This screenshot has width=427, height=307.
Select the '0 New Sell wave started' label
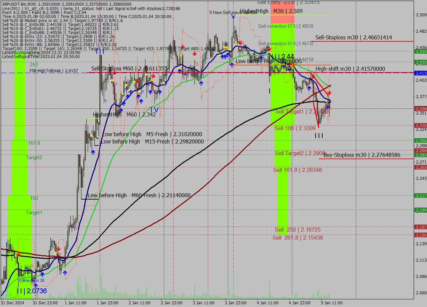point(233,12)
